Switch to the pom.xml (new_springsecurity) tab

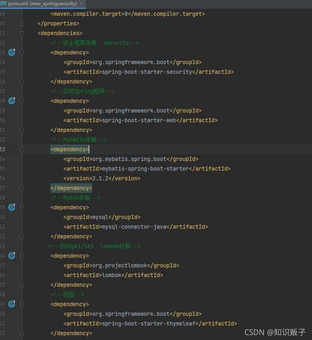[x=42, y=4]
